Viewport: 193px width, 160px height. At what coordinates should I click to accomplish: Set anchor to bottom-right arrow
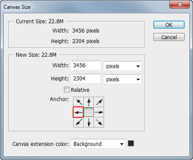click(99, 122)
